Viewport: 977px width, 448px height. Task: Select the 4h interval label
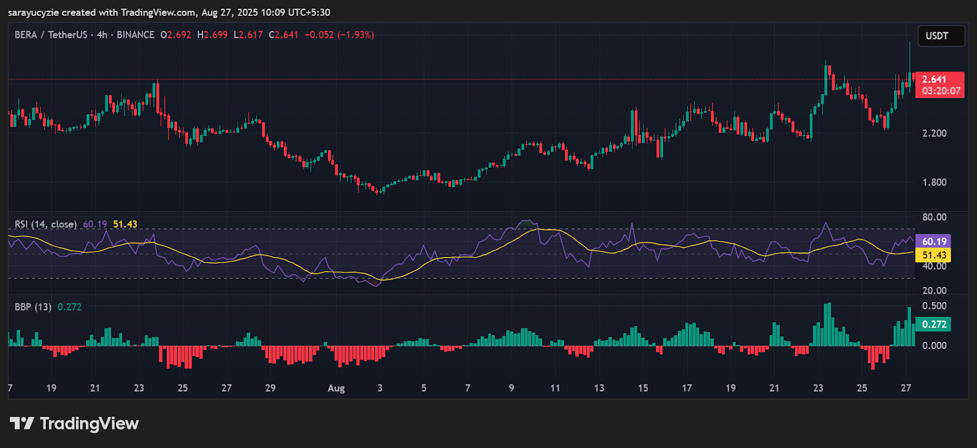102,35
